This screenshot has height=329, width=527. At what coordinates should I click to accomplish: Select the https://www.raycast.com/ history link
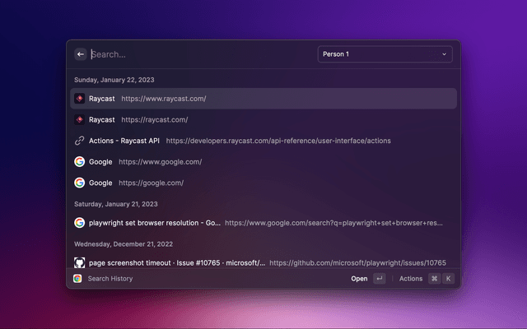pos(163,99)
